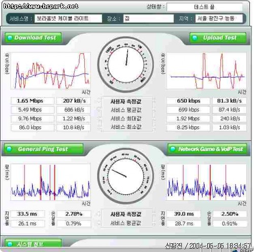Select the value 1.03 kB/s
The height and width of the screenshot is (252, 254).
(x=230, y=127)
